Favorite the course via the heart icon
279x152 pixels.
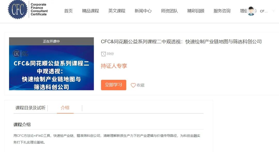pyautogui.click(x=133, y=85)
